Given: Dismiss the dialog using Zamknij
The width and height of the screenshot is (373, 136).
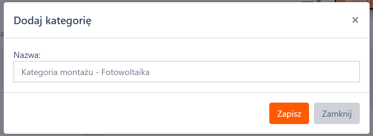Looking at the screenshot, I should click(x=337, y=113).
